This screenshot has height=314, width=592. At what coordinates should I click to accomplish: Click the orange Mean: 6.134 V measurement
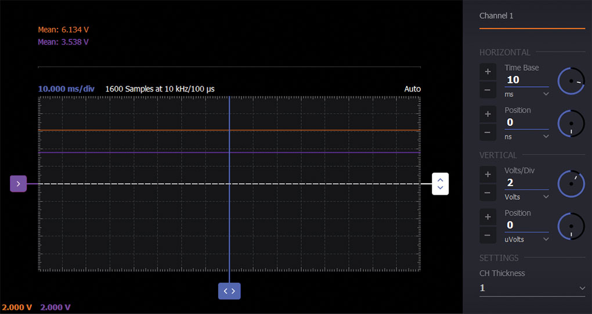coord(63,30)
